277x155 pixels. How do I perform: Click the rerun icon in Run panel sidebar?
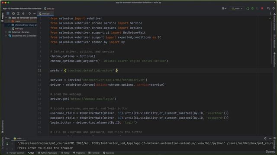(7, 144)
